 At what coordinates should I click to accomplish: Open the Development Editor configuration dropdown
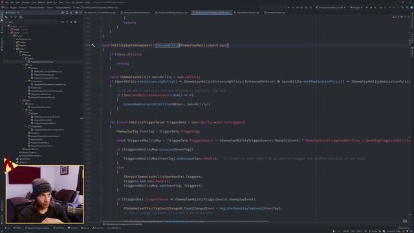coord(331,8)
